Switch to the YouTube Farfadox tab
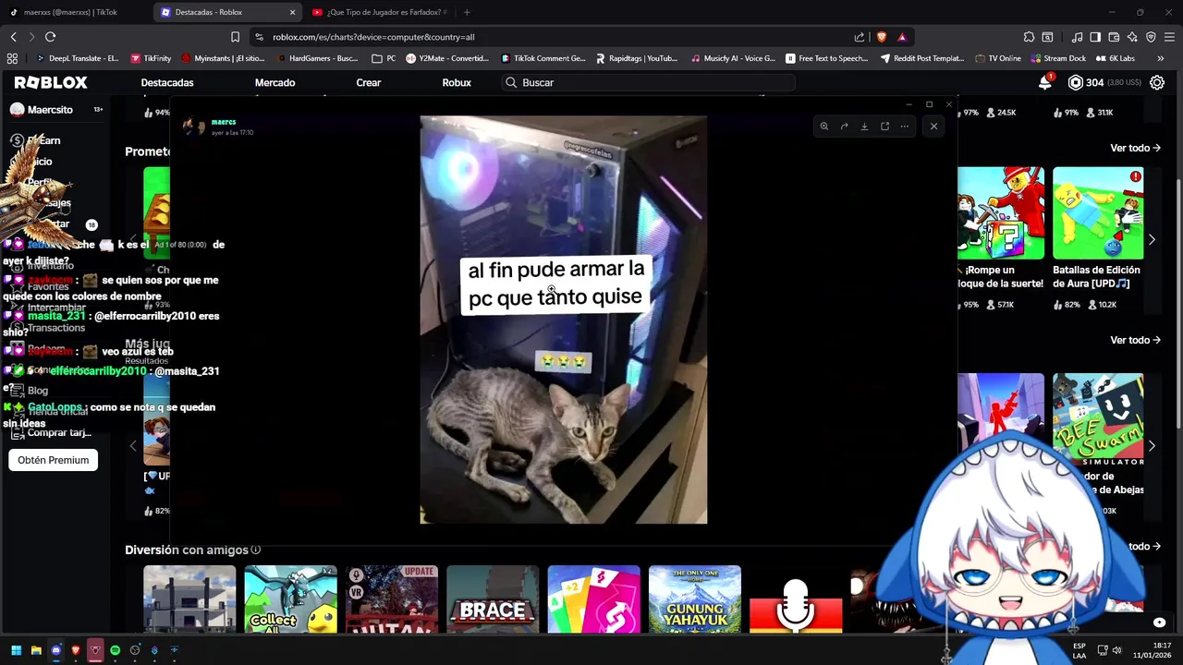The width and height of the screenshot is (1183, 665). [379, 12]
